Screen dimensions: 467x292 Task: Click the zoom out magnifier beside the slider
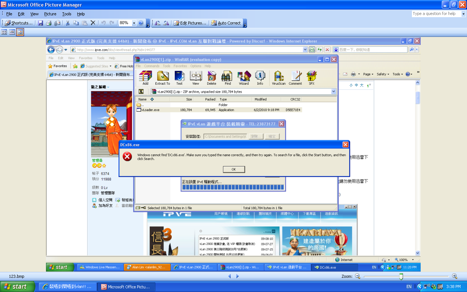[x=358, y=276]
